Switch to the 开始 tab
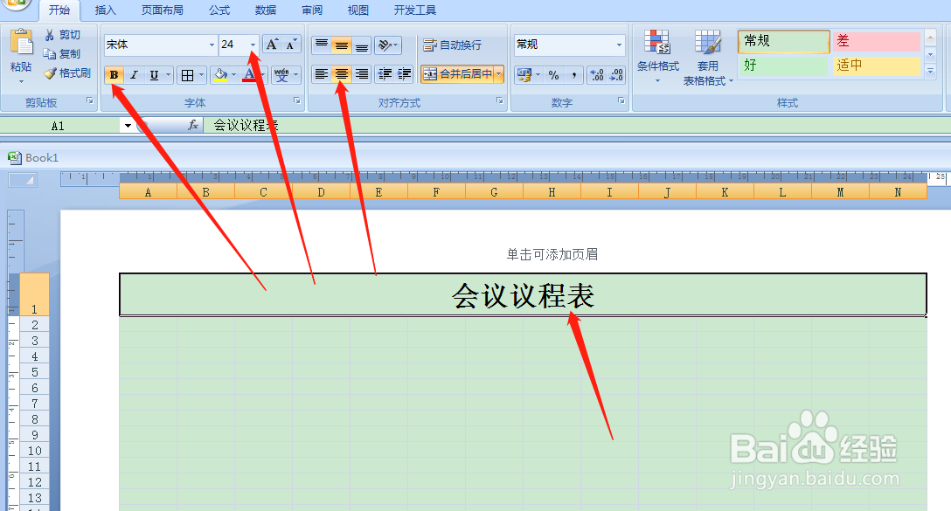Screen dimensions: 951x511 [x=59, y=10]
